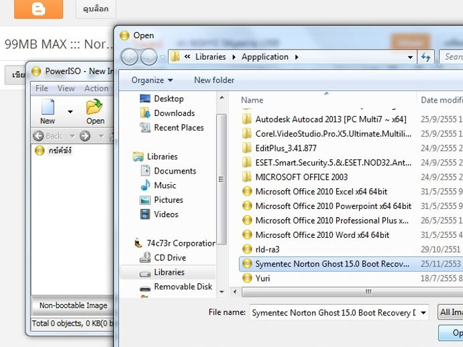This screenshot has width=463, height=347.
Task: Select Symentec Norton Ghost 15.0 Boot Recovery file
Action: (352, 263)
